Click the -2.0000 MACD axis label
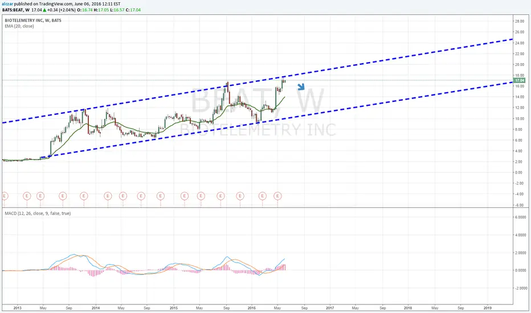Screen dimensions: 531x313 tap(521, 288)
